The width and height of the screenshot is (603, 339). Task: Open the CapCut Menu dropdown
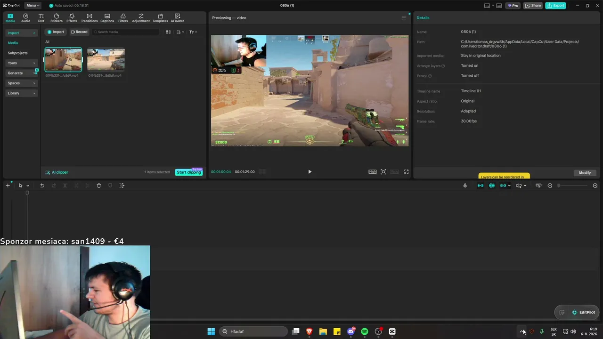coord(33,6)
